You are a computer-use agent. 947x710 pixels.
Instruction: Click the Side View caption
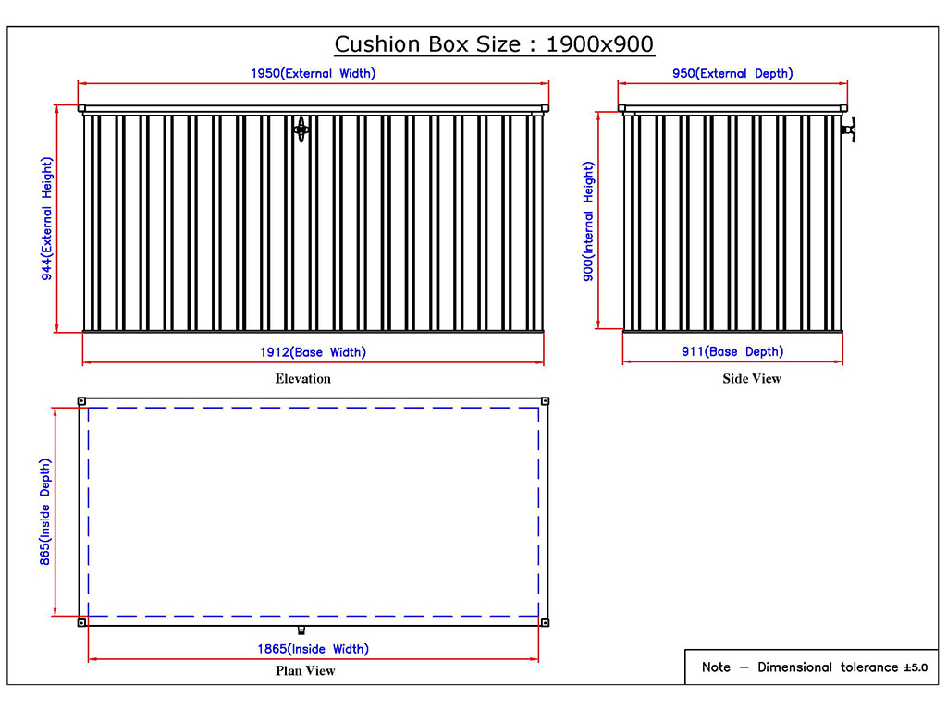[751, 379]
